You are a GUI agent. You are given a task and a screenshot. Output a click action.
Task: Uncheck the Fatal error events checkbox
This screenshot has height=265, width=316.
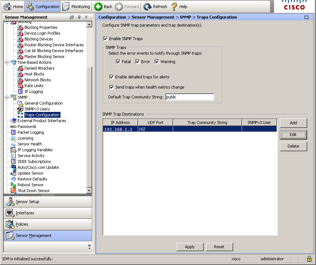[x=118, y=62]
